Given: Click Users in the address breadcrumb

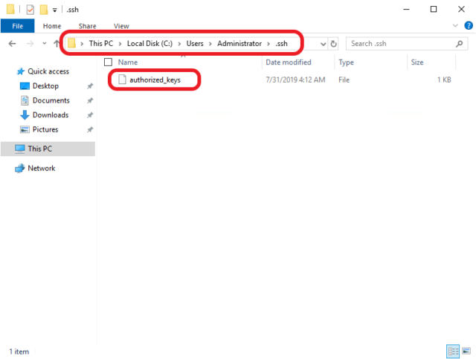Looking at the screenshot, I should 195,44.
